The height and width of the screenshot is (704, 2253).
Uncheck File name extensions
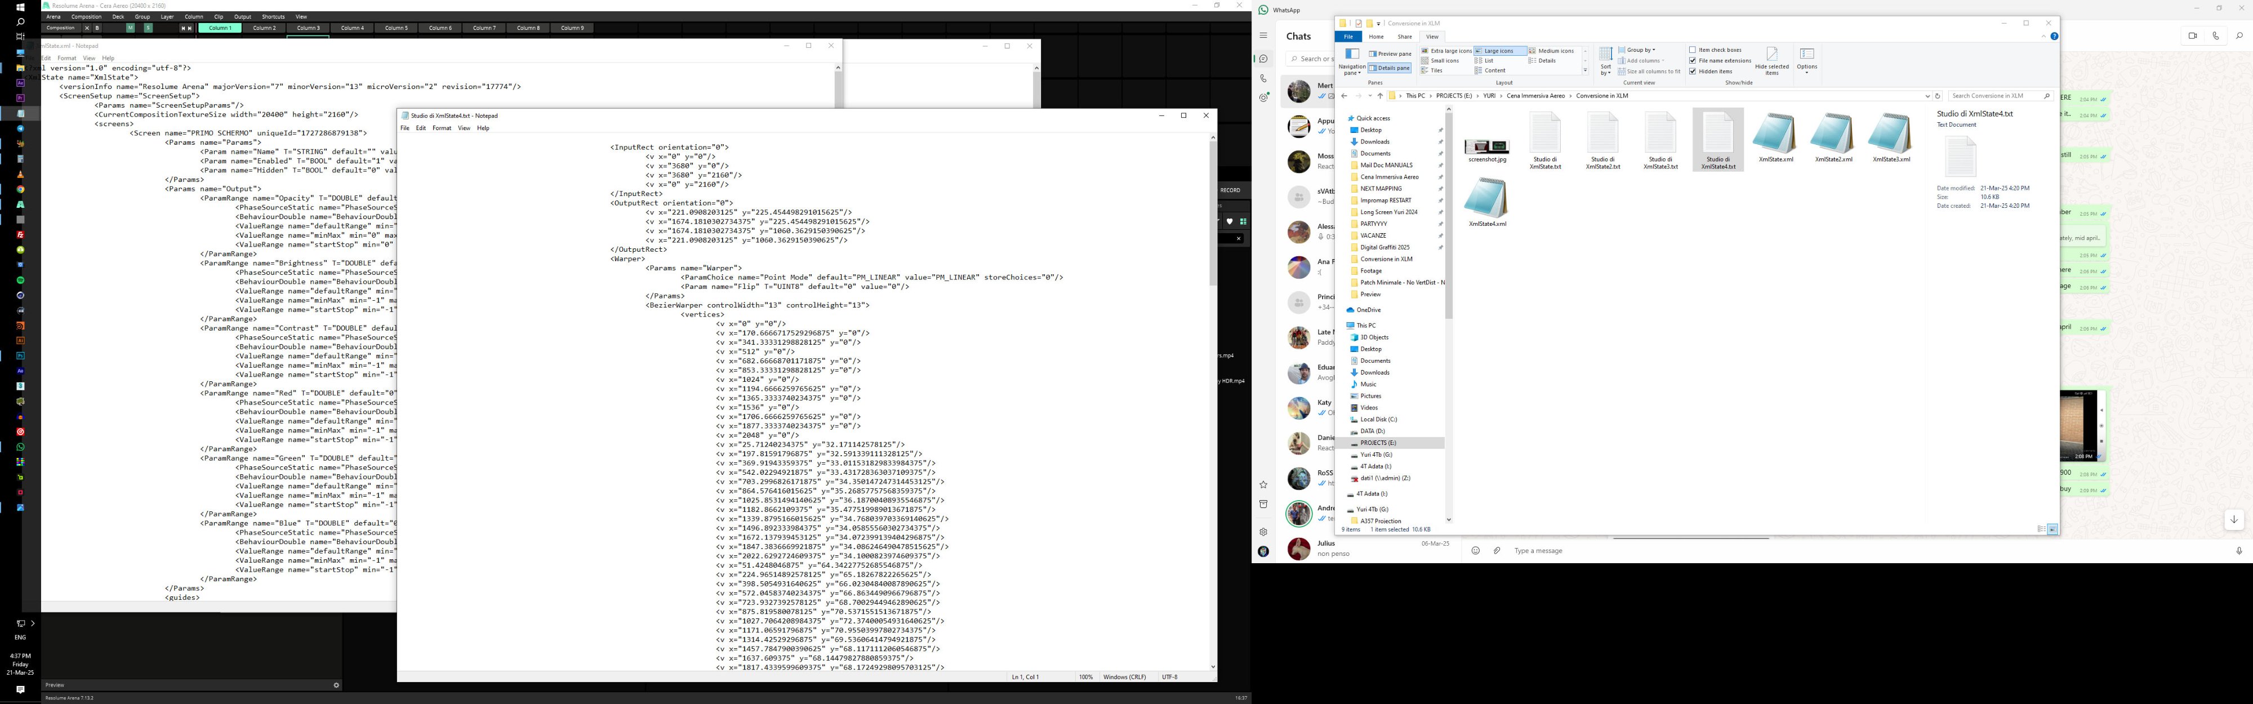(x=1693, y=60)
